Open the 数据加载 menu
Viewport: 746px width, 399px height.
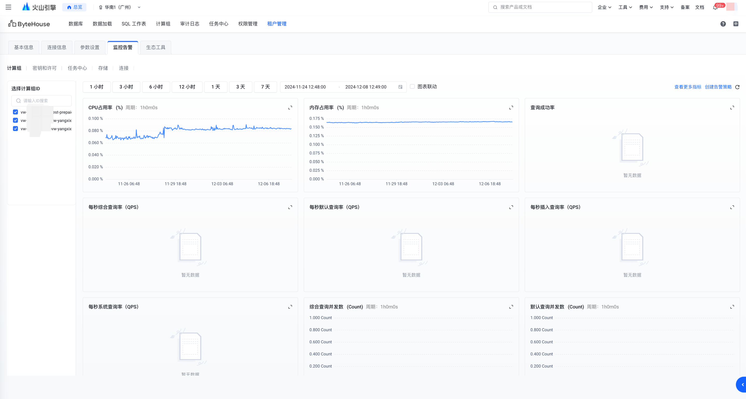(102, 24)
